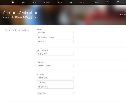Click the Apple logo icon
Viewport: 126px width, 104px height.
click(x=13, y=2)
